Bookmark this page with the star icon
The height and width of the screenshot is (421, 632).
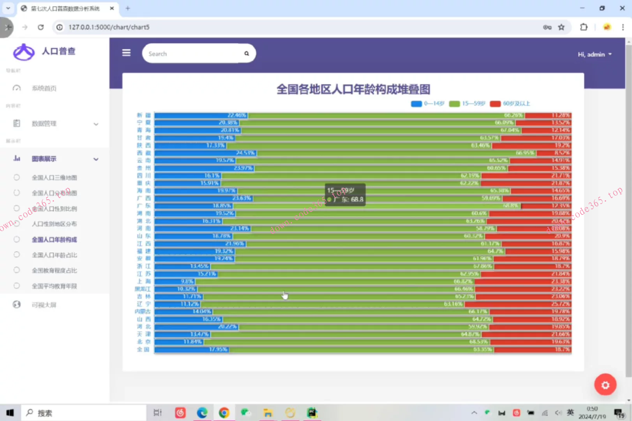point(561,27)
